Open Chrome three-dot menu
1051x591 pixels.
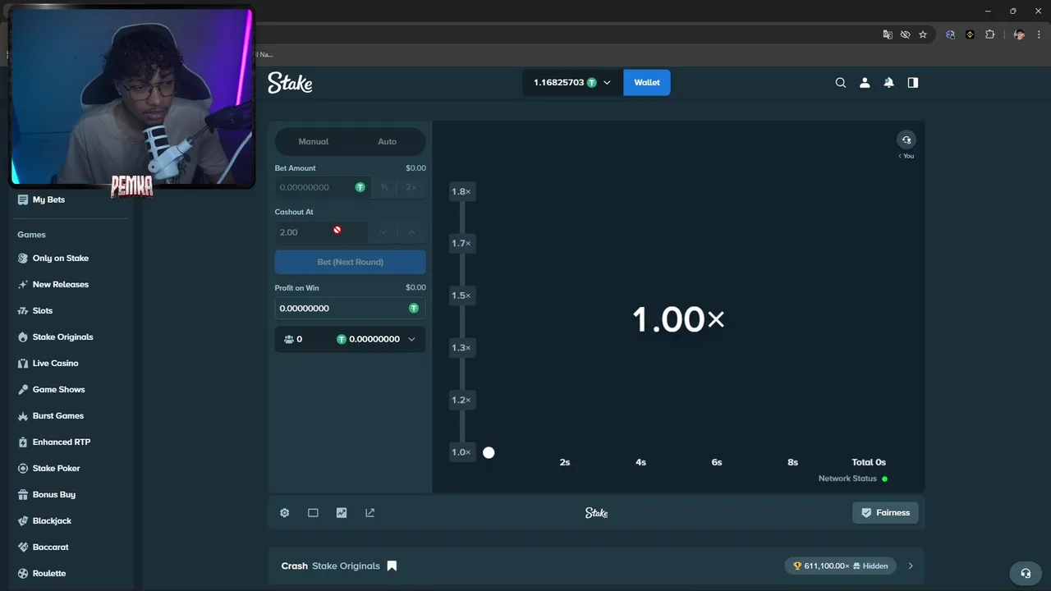pos(1039,34)
